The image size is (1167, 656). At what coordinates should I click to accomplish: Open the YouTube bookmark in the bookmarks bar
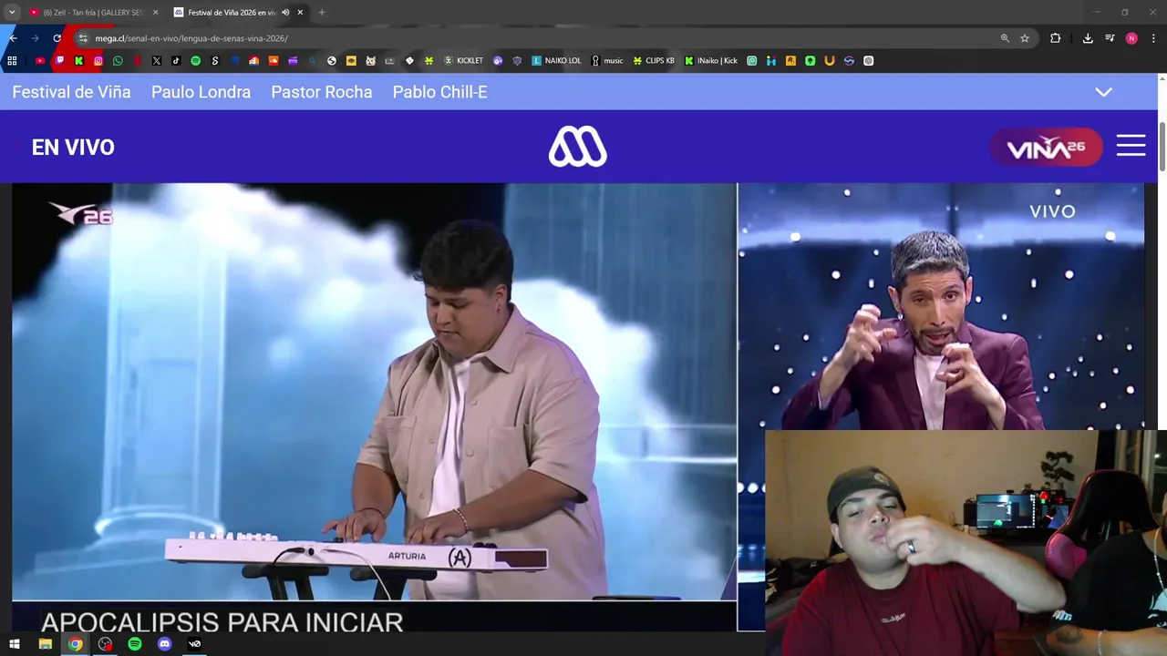point(40,61)
